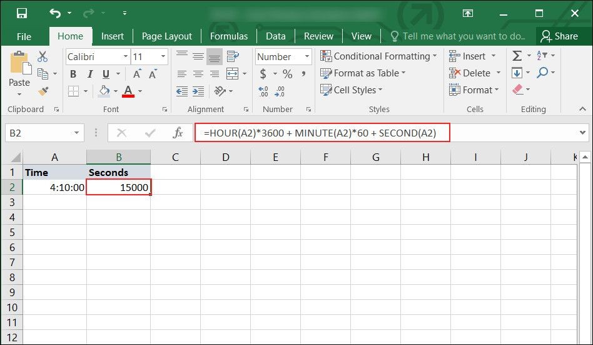The width and height of the screenshot is (593, 345).
Task: Increase indent icon
Action: 198,91
